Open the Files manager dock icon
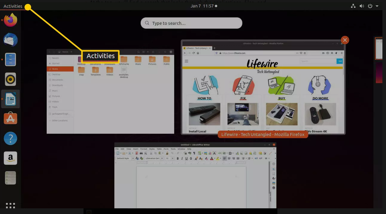This screenshot has height=214, width=386. [10, 59]
